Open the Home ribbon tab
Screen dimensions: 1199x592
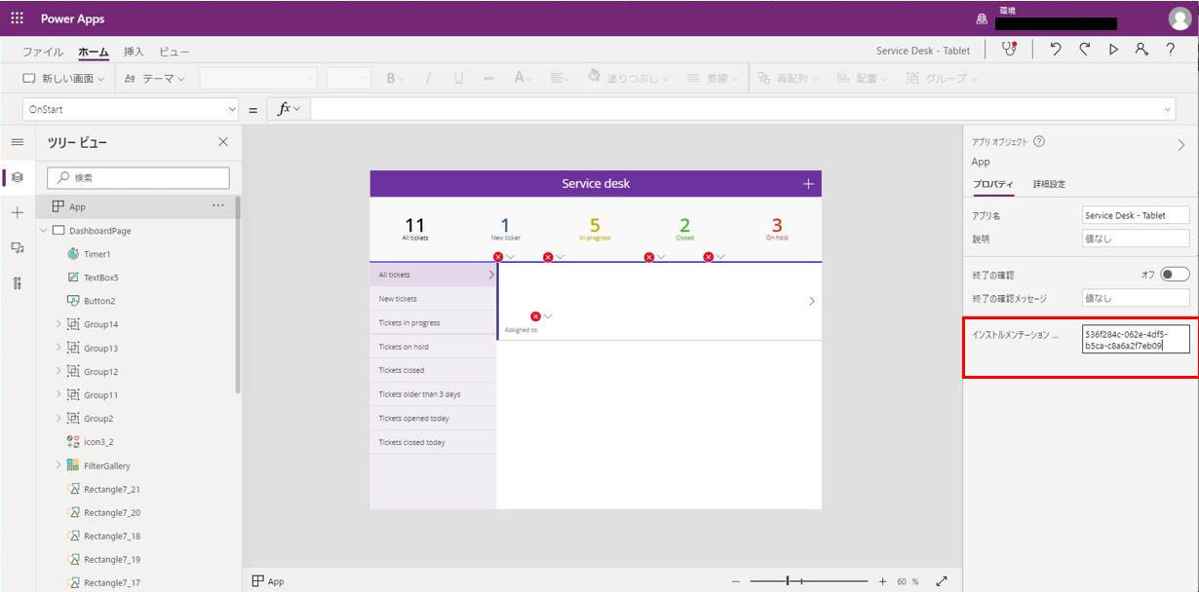(x=94, y=52)
